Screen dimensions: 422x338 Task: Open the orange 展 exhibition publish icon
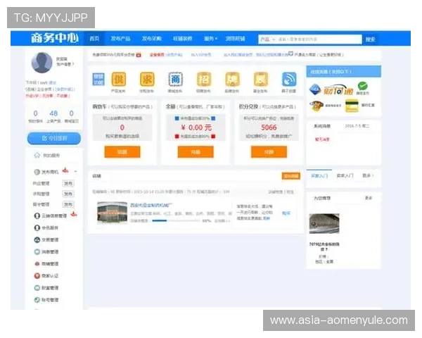pyautogui.click(x=261, y=80)
